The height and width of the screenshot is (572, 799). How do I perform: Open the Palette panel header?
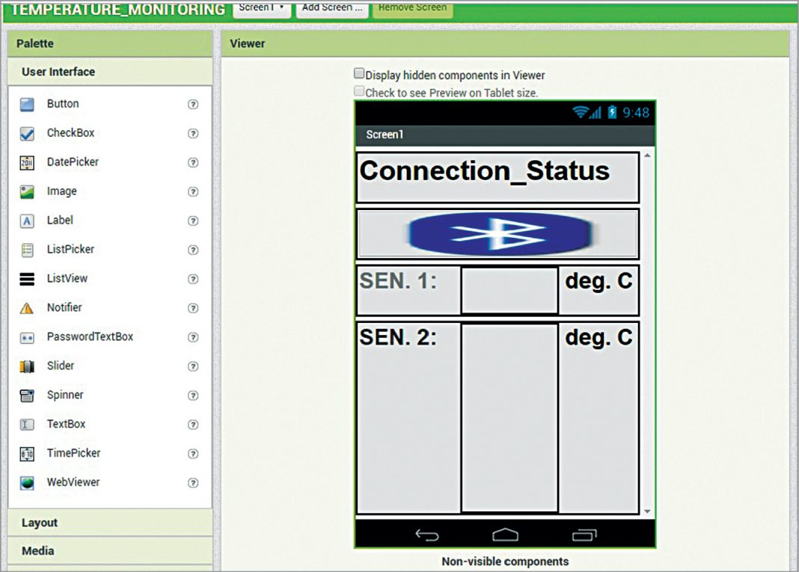click(x=35, y=43)
